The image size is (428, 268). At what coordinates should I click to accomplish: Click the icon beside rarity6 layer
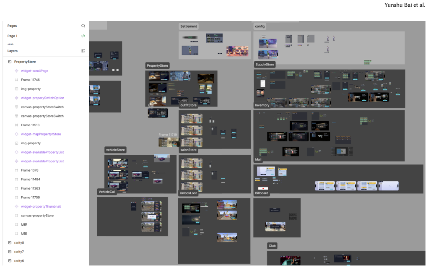coord(10,260)
